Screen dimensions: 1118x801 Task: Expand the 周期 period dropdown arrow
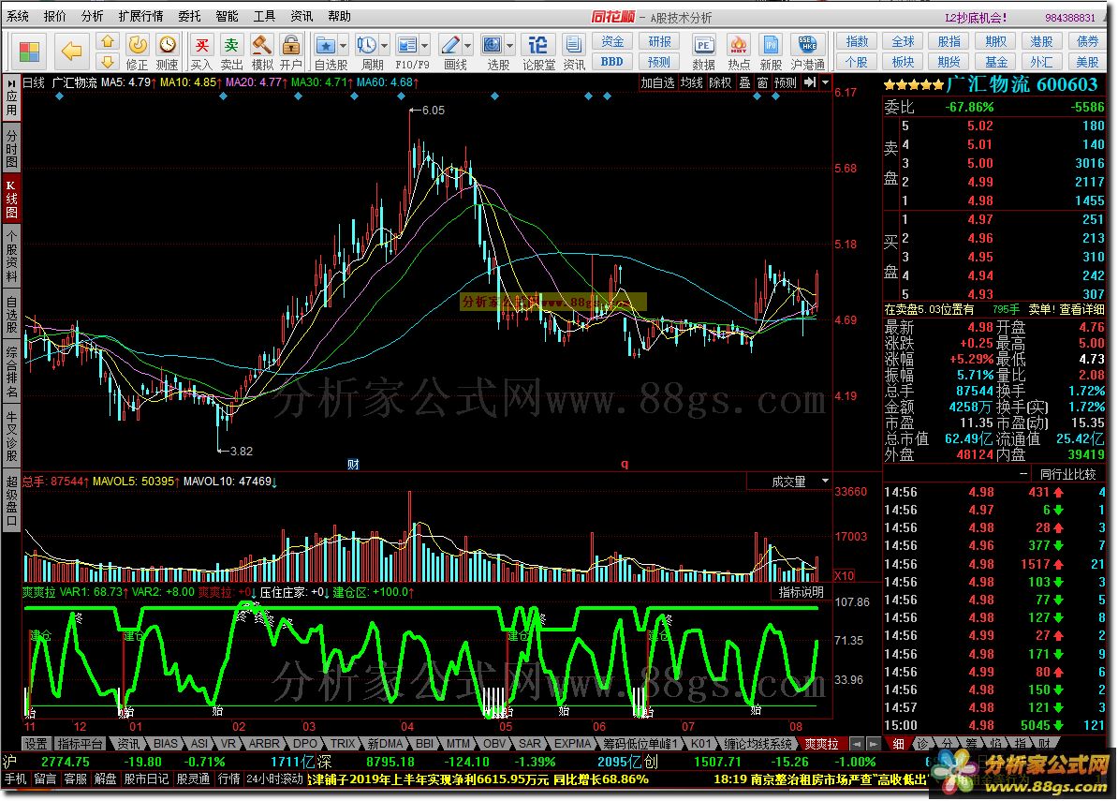pos(384,46)
